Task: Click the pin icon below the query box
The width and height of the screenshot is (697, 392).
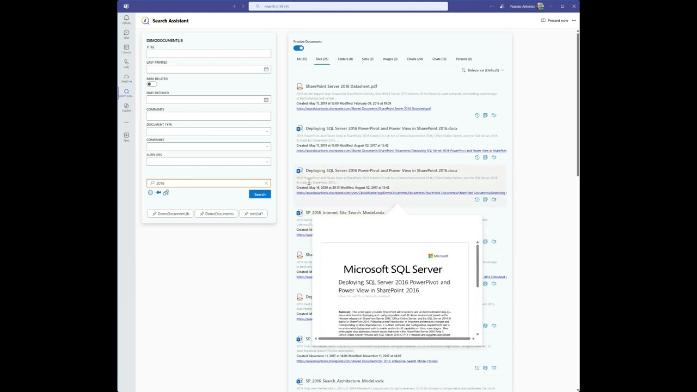Action: point(158,193)
